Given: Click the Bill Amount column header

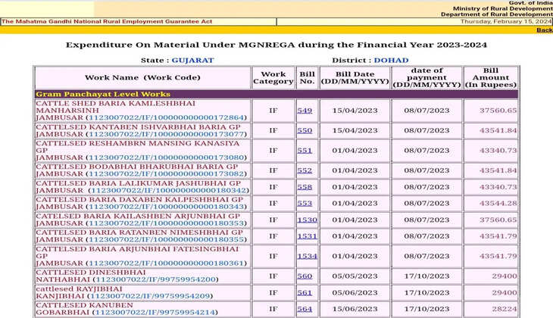Looking at the screenshot, I should pos(491,78).
